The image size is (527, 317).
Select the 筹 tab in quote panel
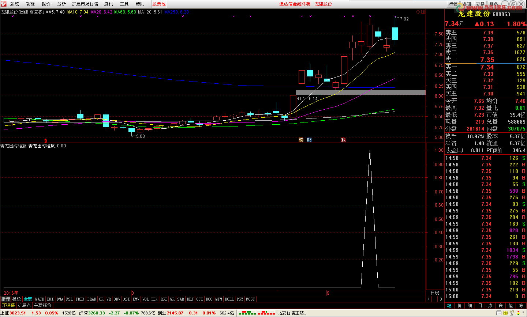[521, 305]
